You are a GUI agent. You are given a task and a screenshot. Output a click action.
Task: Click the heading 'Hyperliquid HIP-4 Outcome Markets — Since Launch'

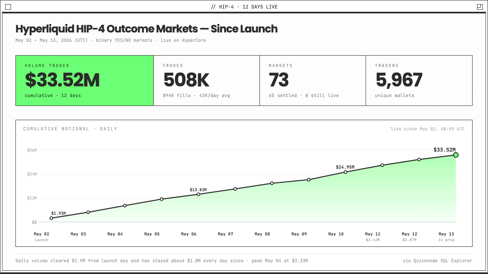(146, 29)
